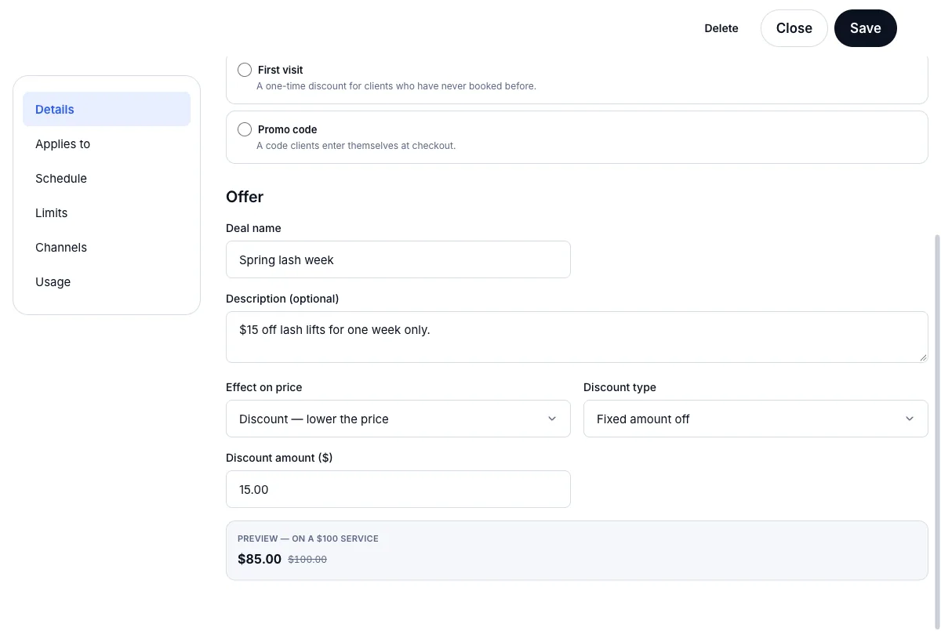Open the Discount type dropdown
This screenshot has height=631, width=941.
point(756,419)
